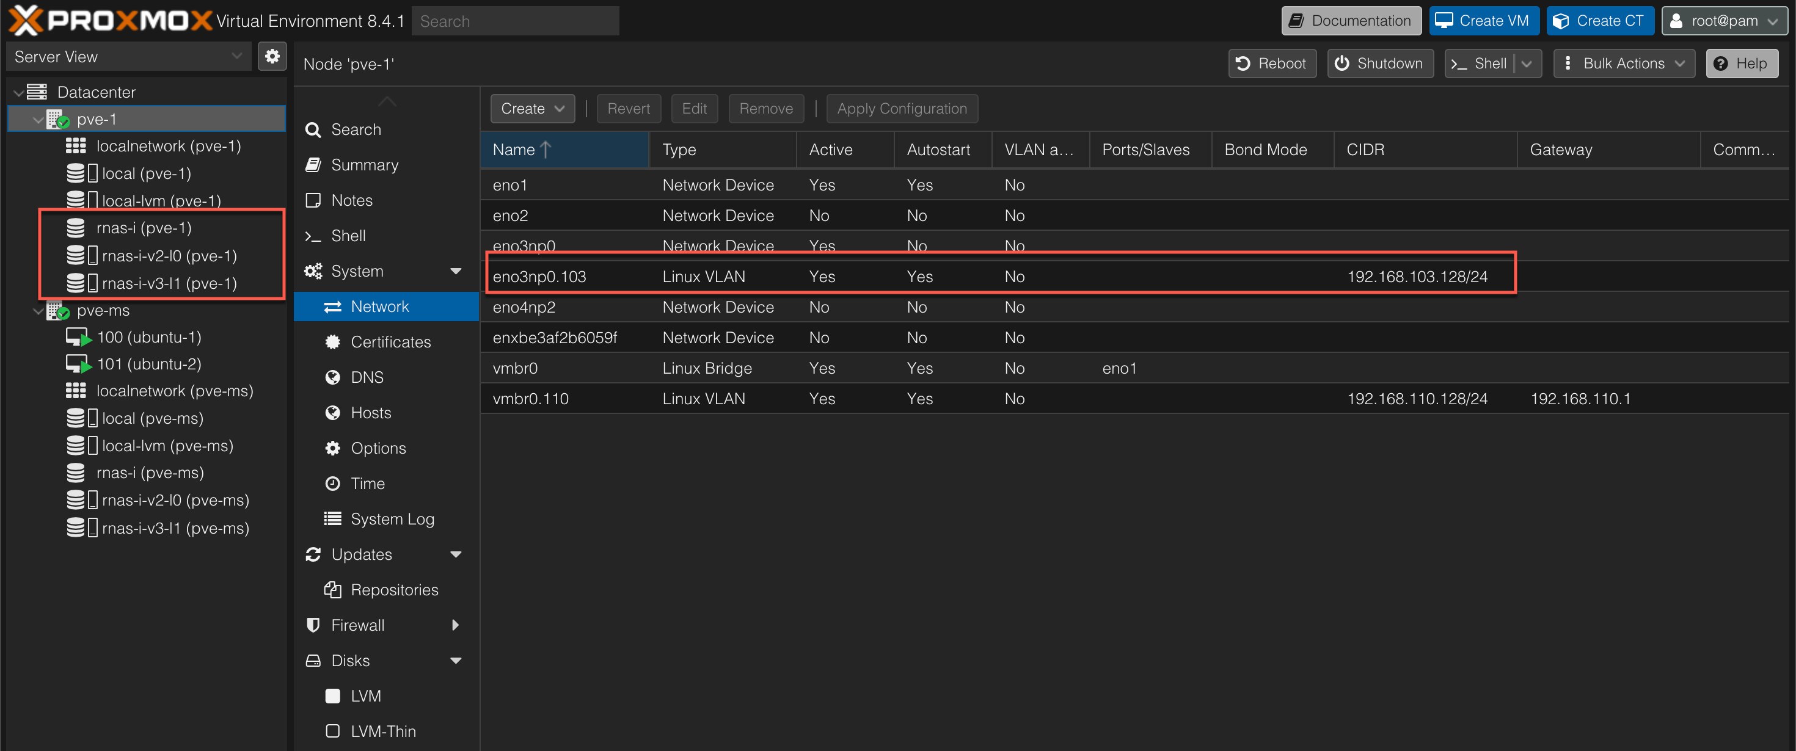Click the Search magnifier icon in node menu
This screenshot has width=1796, height=751.
(x=313, y=129)
